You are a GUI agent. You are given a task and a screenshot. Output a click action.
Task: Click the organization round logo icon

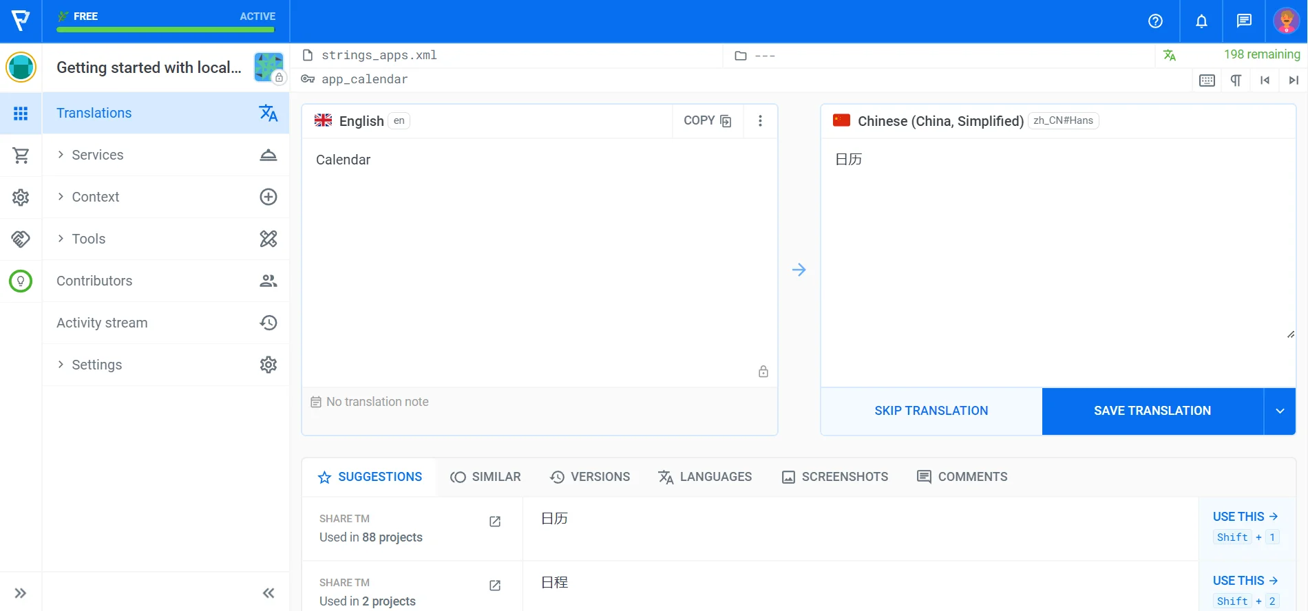tap(21, 67)
